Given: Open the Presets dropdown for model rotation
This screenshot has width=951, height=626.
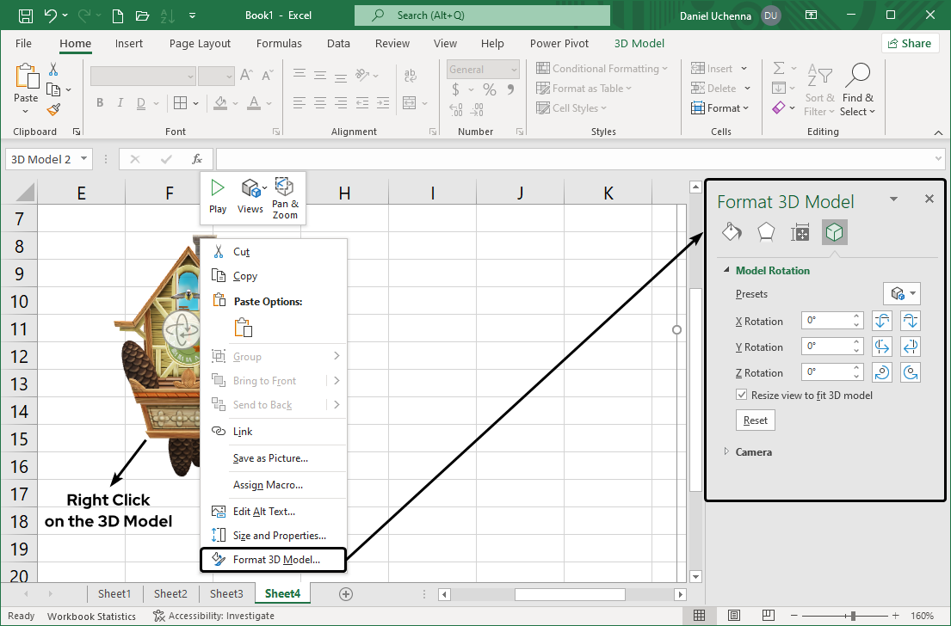Looking at the screenshot, I should [x=902, y=294].
